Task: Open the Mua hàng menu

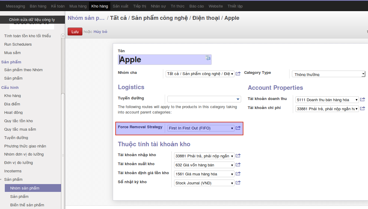Action: pyautogui.click(x=78, y=6)
